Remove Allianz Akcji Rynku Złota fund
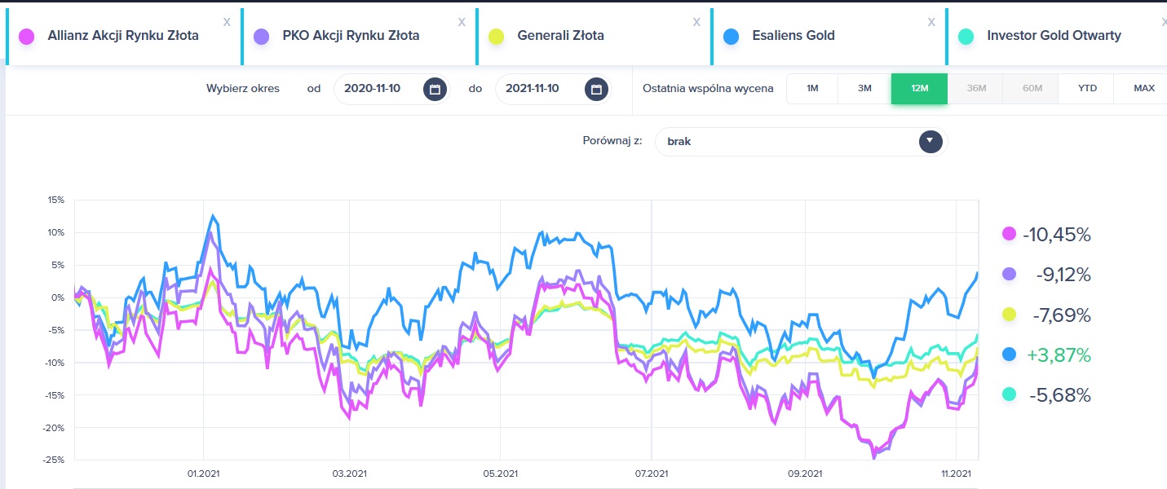The height and width of the screenshot is (489, 1167). (227, 22)
